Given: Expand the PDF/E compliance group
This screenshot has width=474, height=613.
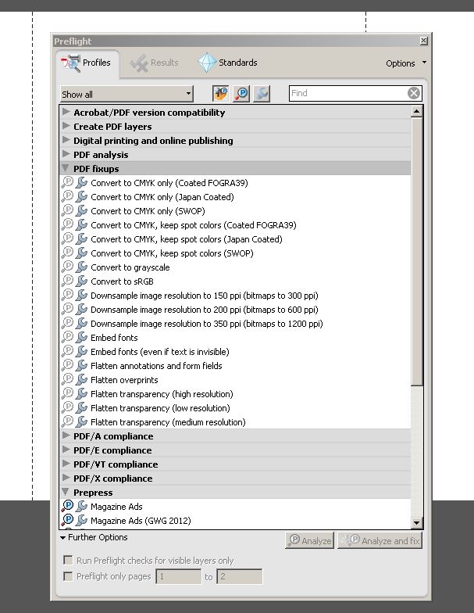Looking at the screenshot, I should point(66,450).
